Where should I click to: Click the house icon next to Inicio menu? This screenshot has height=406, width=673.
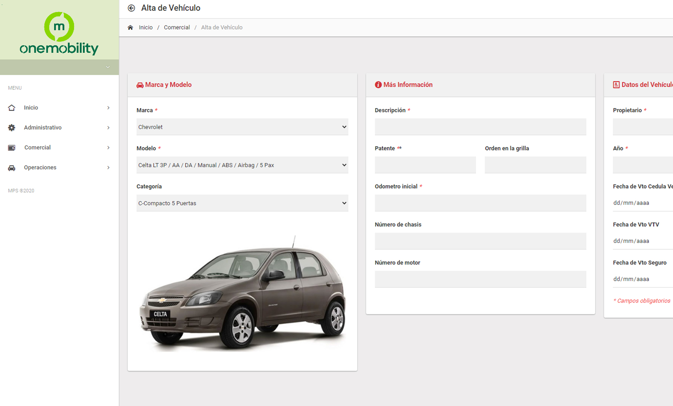coord(12,108)
